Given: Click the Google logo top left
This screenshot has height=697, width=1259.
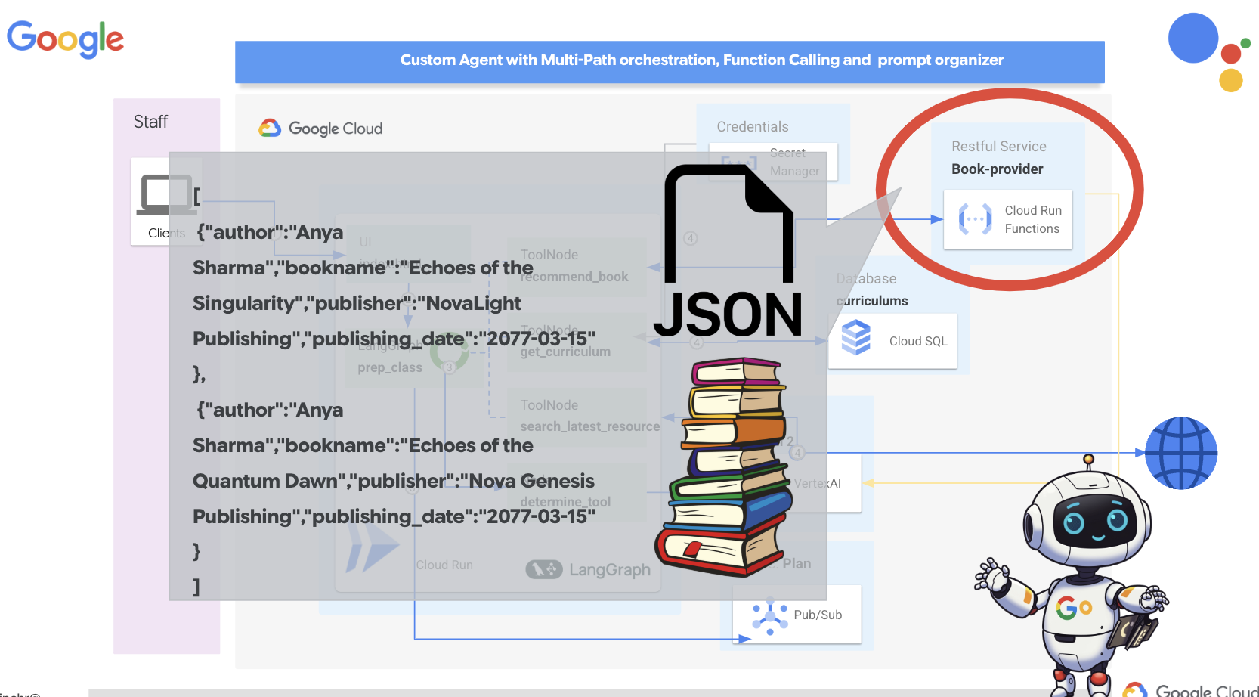Looking at the screenshot, I should click(x=64, y=38).
